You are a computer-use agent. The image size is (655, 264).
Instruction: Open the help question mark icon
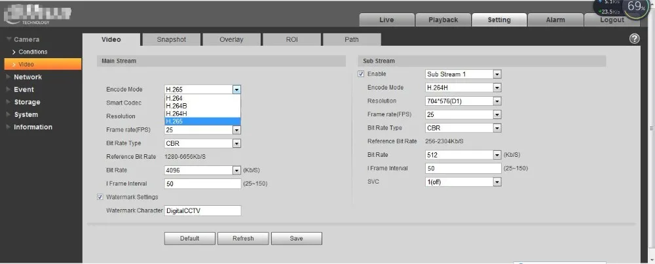coord(634,39)
